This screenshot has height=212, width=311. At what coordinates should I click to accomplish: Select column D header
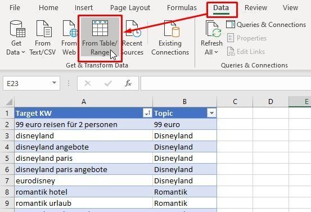click(x=271, y=102)
